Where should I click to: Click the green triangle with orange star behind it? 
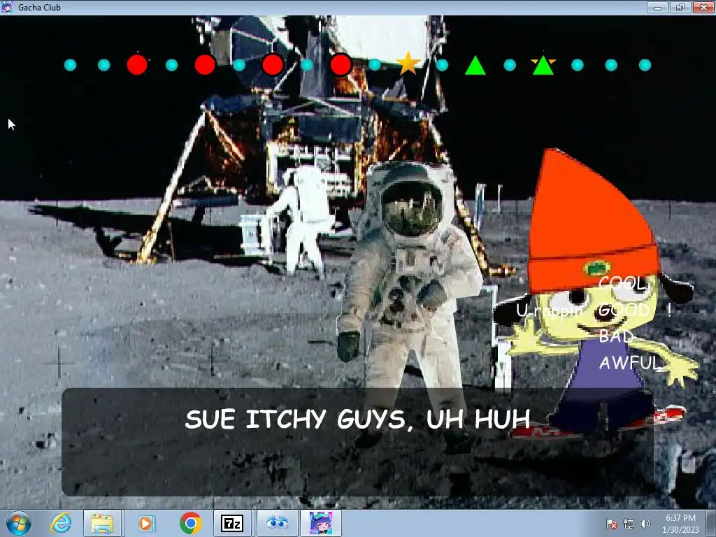[543, 64]
